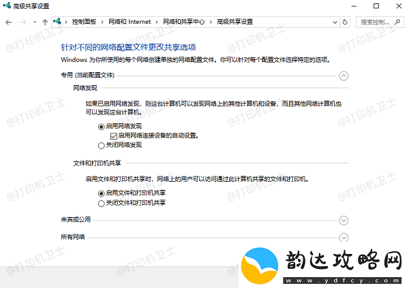Click 高级共享设置 breadcrumb segment

click(234, 22)
